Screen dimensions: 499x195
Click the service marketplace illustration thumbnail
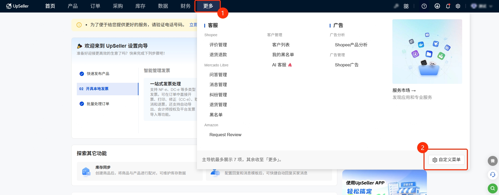point(427,52)
